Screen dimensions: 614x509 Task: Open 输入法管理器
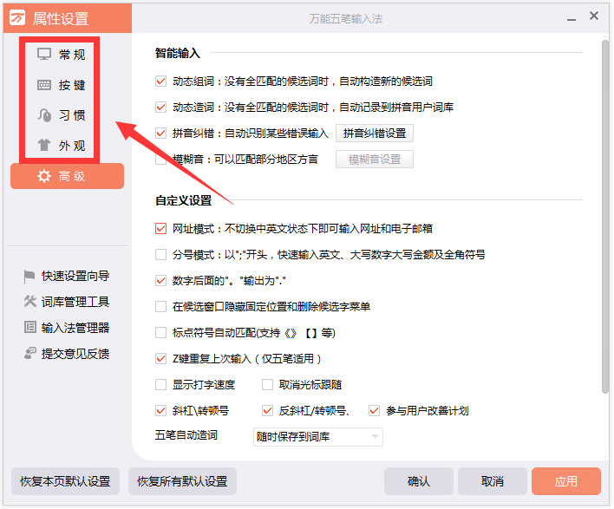pyautogui.click(x=67, y=327)
